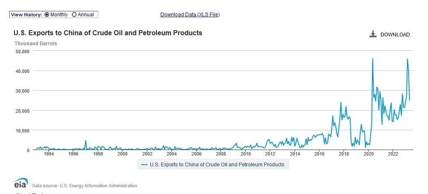Select the 2016 label on the x-axis
Viewport: 428px width, 194px height.
(x=319, y=154)
